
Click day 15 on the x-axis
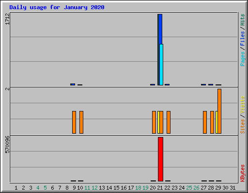(x=116, y=188)
